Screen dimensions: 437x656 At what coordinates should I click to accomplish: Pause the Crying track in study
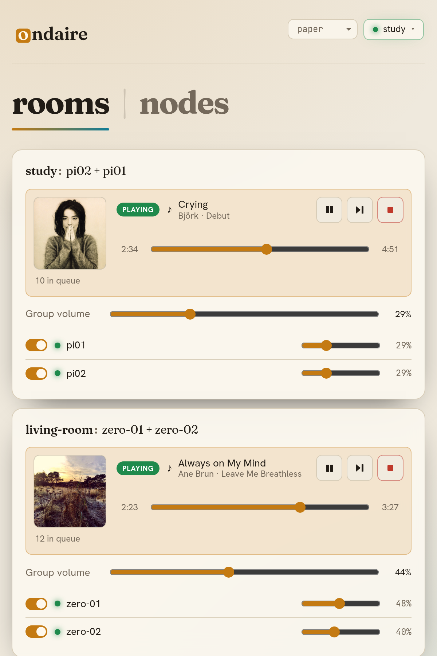point(329,210)
